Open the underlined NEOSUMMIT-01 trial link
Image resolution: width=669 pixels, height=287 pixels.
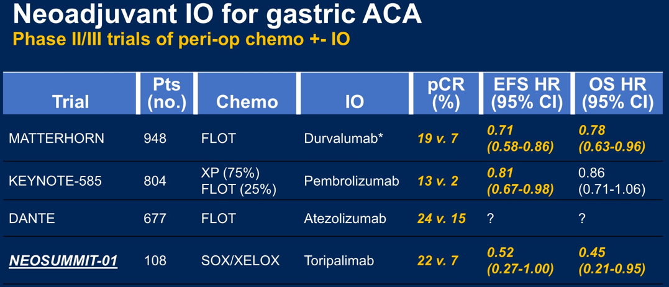click(63, 261)
